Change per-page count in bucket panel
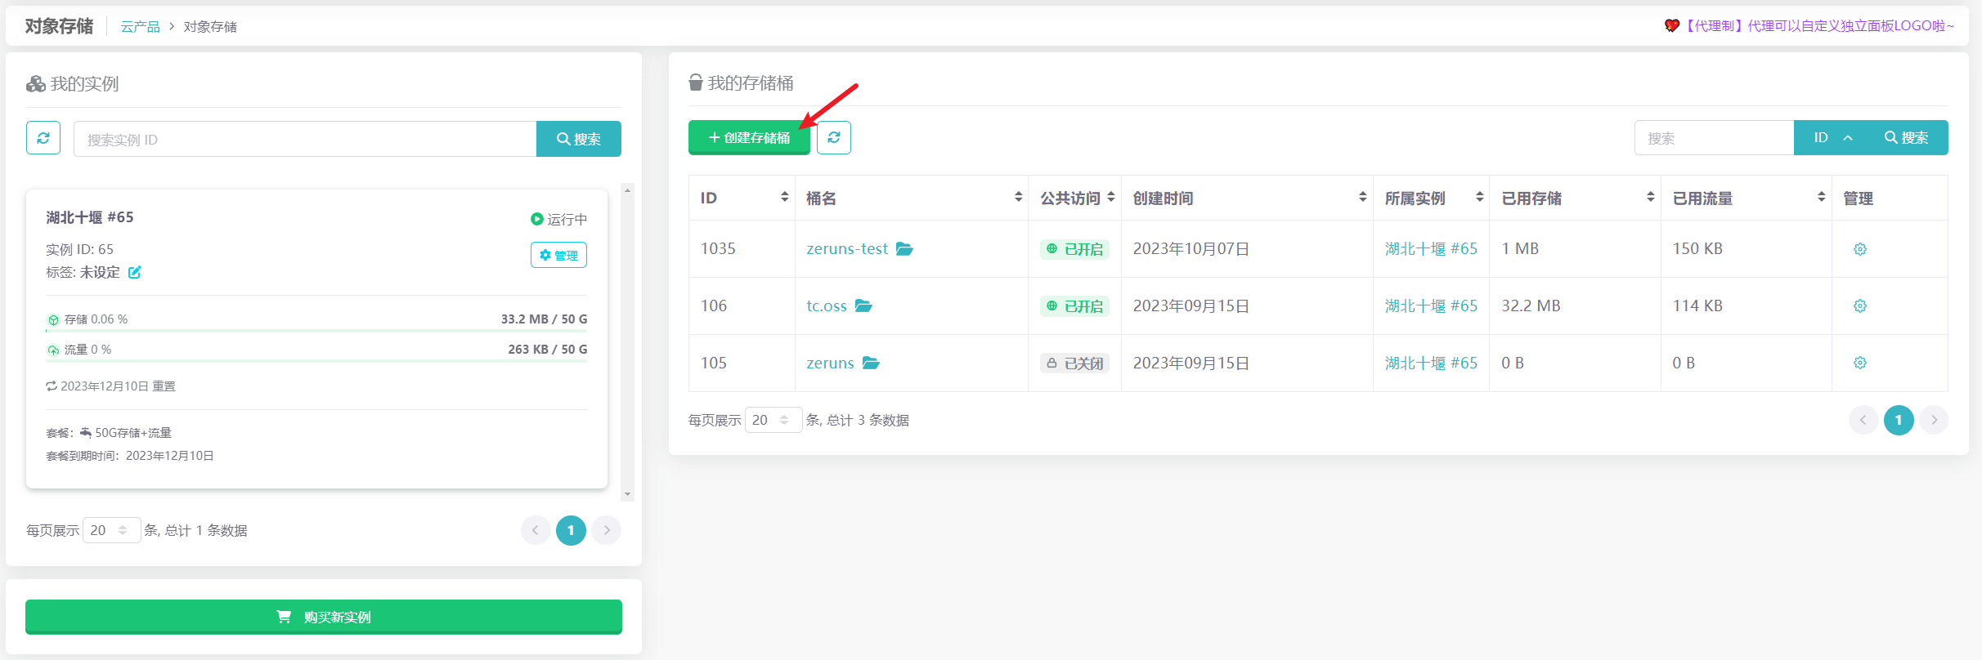1982x660 pixels. coord(774,420)
